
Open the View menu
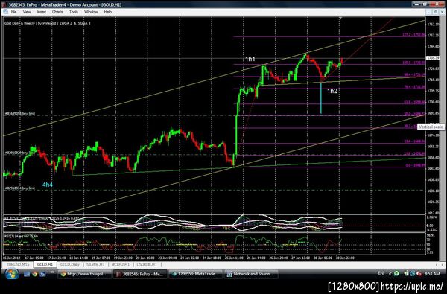pos(27,12)
